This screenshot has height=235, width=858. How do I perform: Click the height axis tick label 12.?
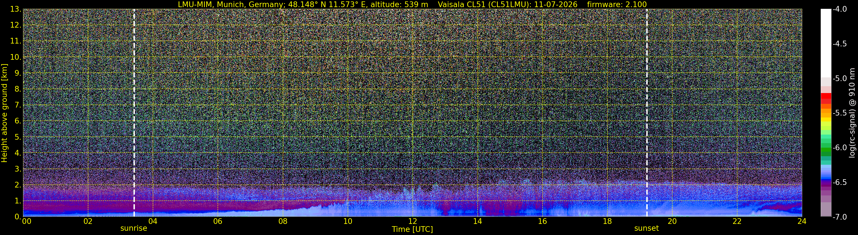tap(15, 25)
